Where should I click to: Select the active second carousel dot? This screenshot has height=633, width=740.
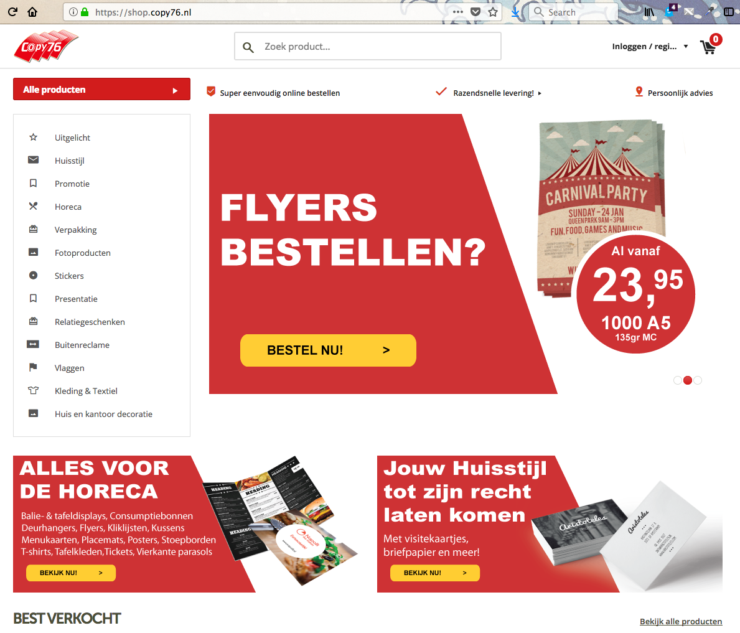pos(688,380)
